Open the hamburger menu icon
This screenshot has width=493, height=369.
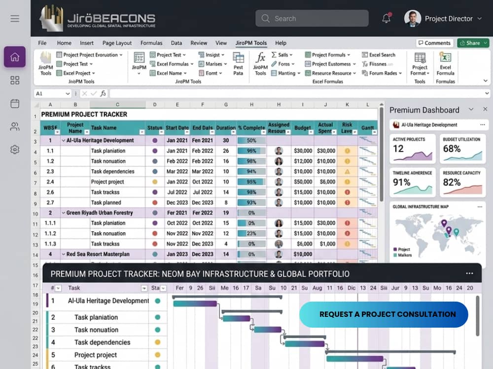tap(15, 19)
